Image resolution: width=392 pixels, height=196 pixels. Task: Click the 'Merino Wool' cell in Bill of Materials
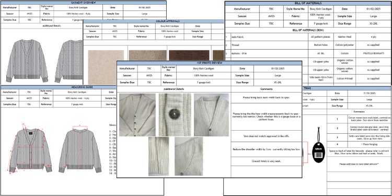click(345, 37)
